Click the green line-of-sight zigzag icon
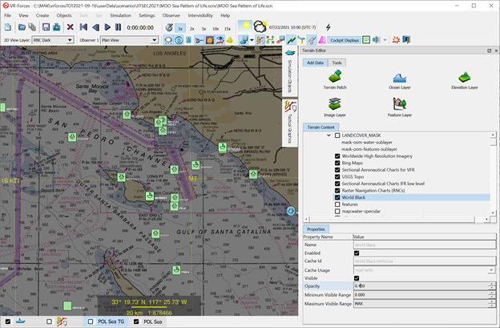Viewport: 500px width, 328px height. point(291,40)
